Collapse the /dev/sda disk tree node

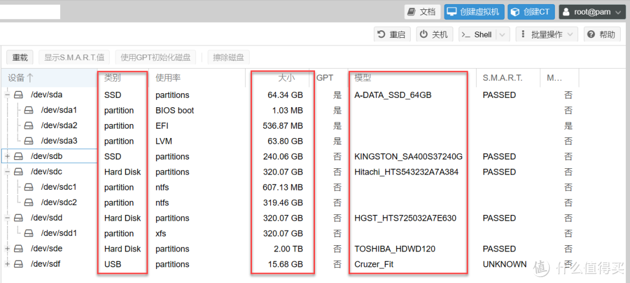8,95
